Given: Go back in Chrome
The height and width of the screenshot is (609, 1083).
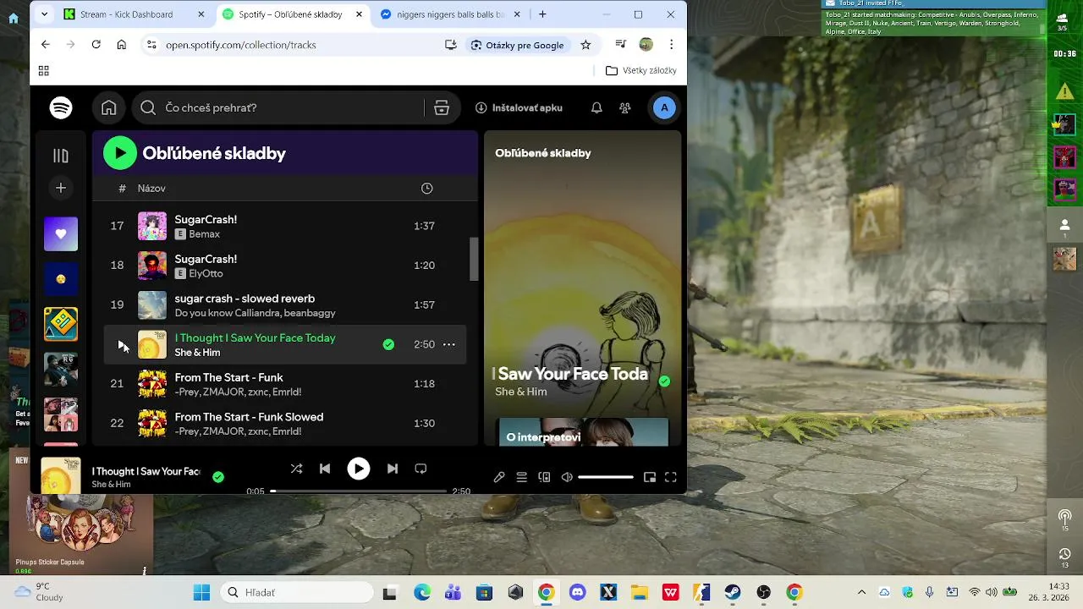Looking at the screenshot, I should click(46, 45).
